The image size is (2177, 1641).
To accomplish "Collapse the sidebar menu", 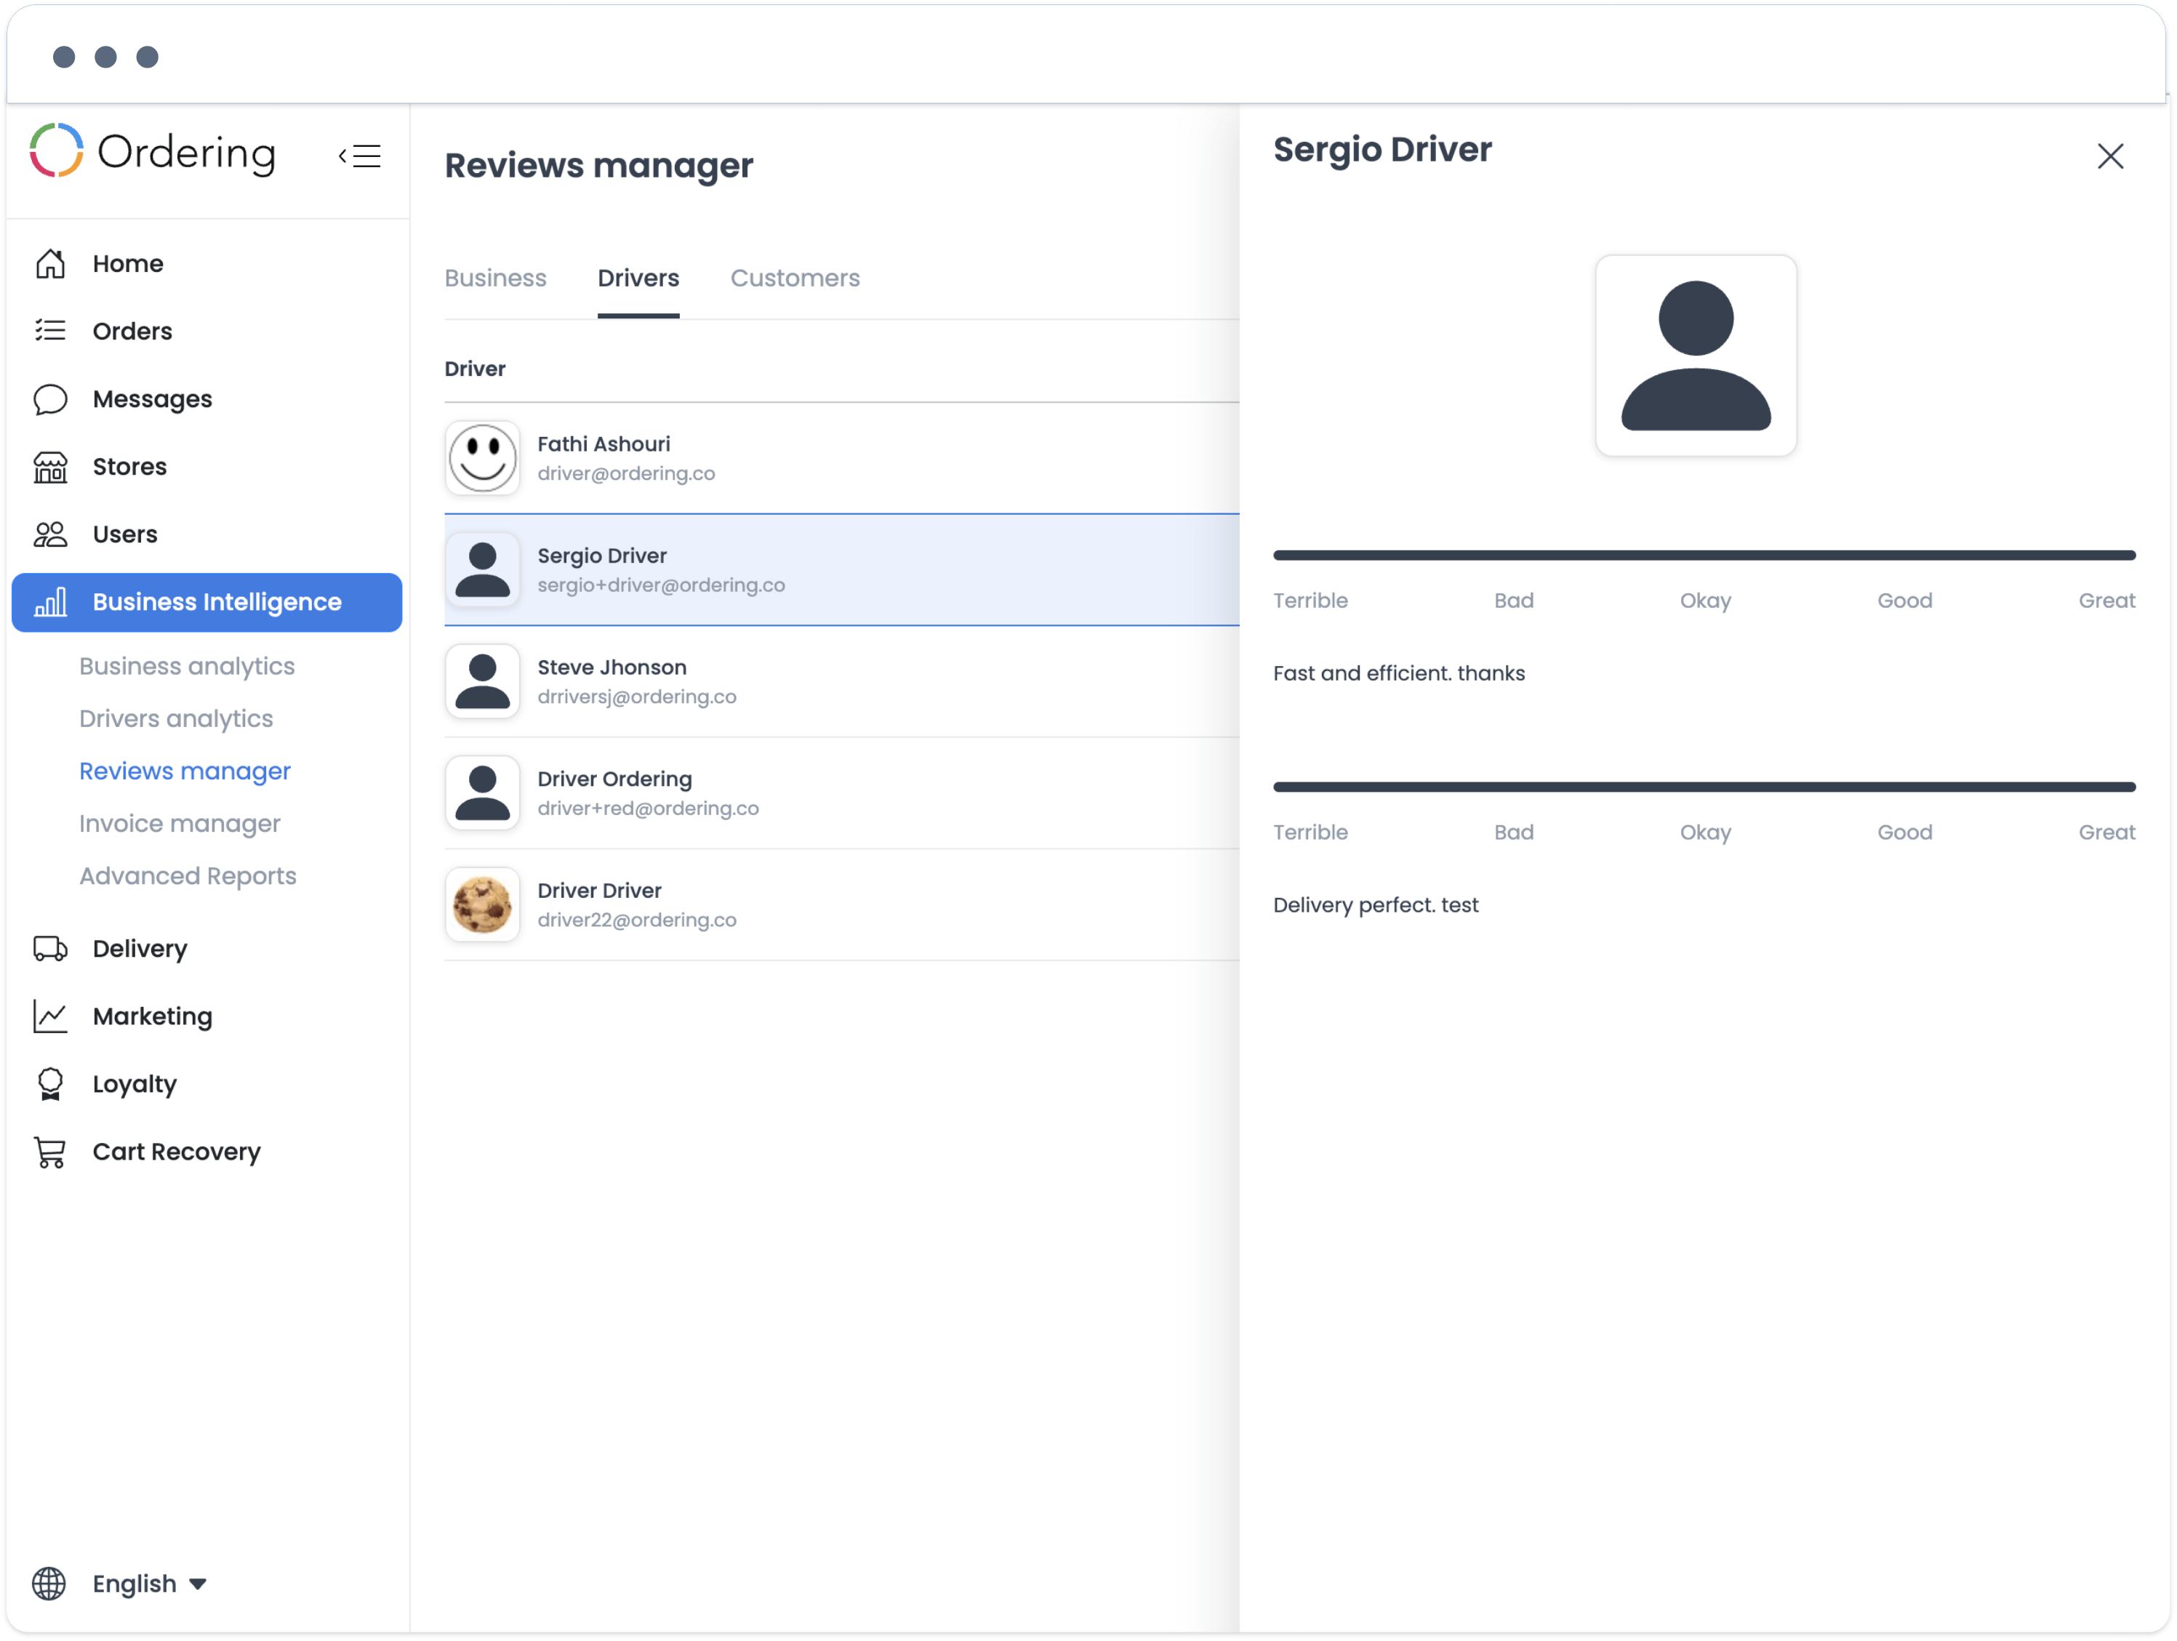I will (359, 156).
